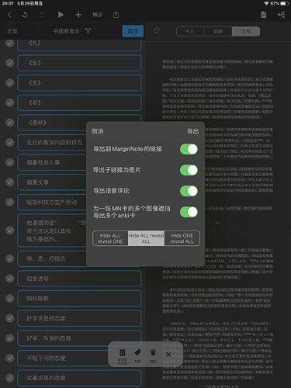Open the mindmap branch icon
The height and width of the screenshot is (388, 291).
click(281, 15)
